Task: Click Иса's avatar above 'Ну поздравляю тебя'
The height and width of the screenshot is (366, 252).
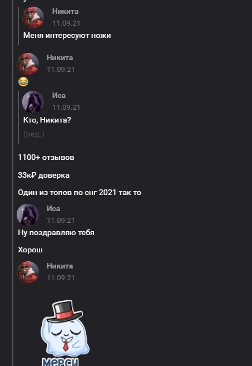Action: [x=27, y=214]
